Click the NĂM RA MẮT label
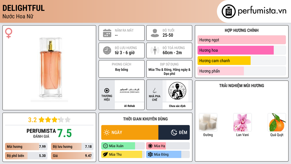The height and width of the screenshot is (164, 291). click(124, 30)
